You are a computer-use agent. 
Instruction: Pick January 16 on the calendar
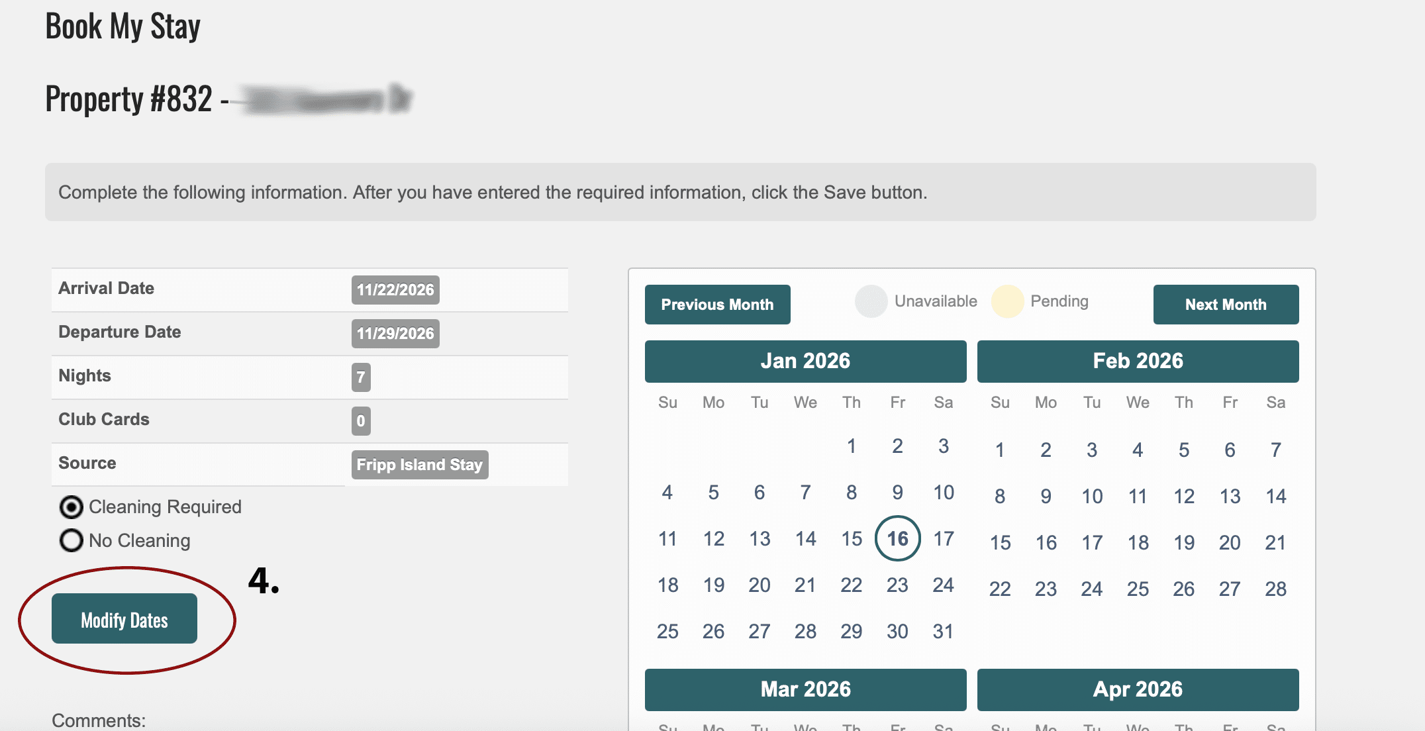[x=897, y=538]
